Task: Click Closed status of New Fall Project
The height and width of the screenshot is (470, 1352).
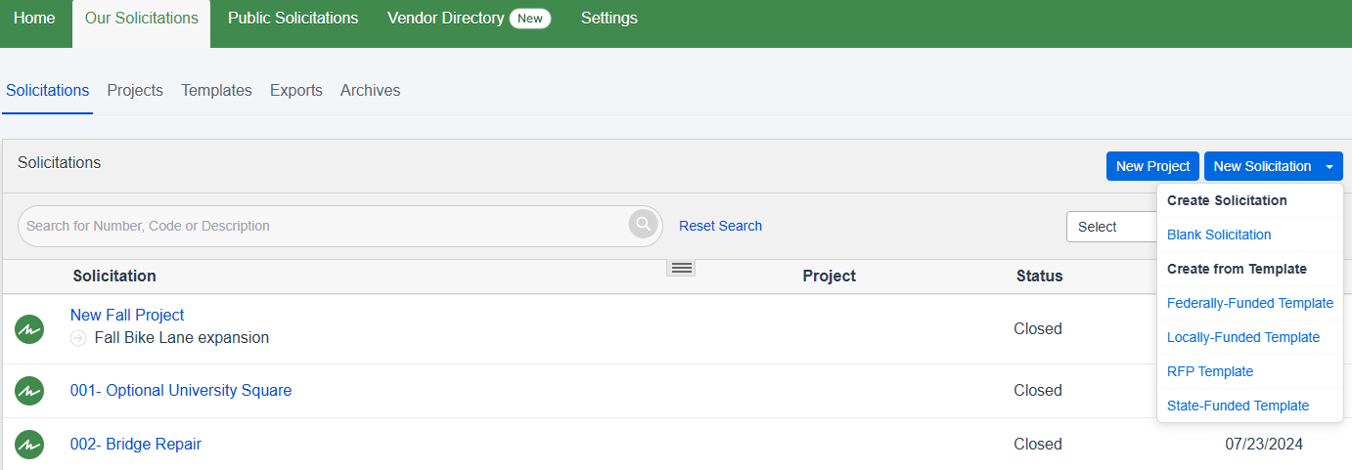Action: click(1038, 329)
